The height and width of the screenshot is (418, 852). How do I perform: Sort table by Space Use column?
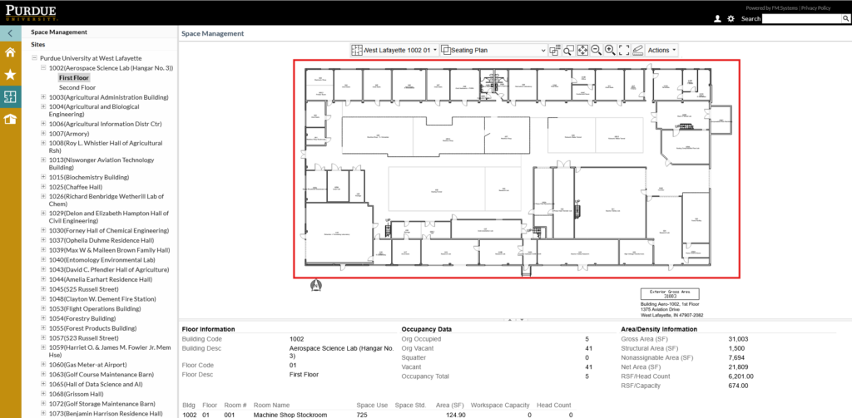pyautogui.click(x=372, y=405)
